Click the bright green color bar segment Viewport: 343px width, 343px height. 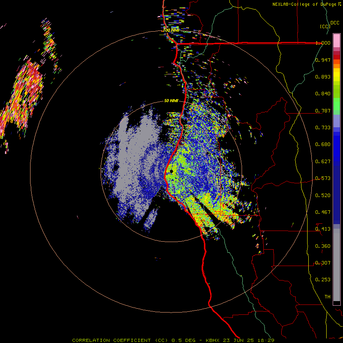pos(337,104)
